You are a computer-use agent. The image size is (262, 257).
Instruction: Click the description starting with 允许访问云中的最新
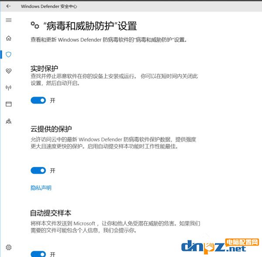point(113,143)
